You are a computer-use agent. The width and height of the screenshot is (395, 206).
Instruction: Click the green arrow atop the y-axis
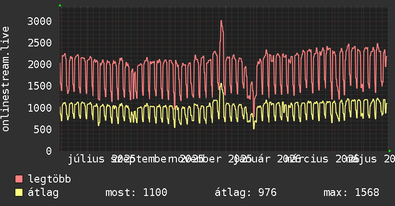(x=60, y=5)
